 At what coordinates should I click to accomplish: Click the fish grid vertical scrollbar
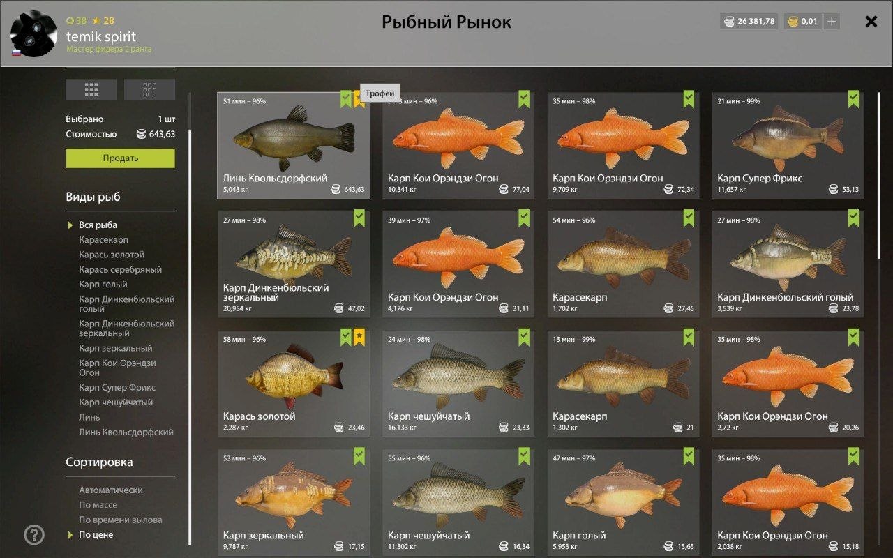coord(879,174)
